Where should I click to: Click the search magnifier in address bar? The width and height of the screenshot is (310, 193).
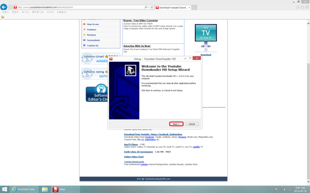(146, 7)
